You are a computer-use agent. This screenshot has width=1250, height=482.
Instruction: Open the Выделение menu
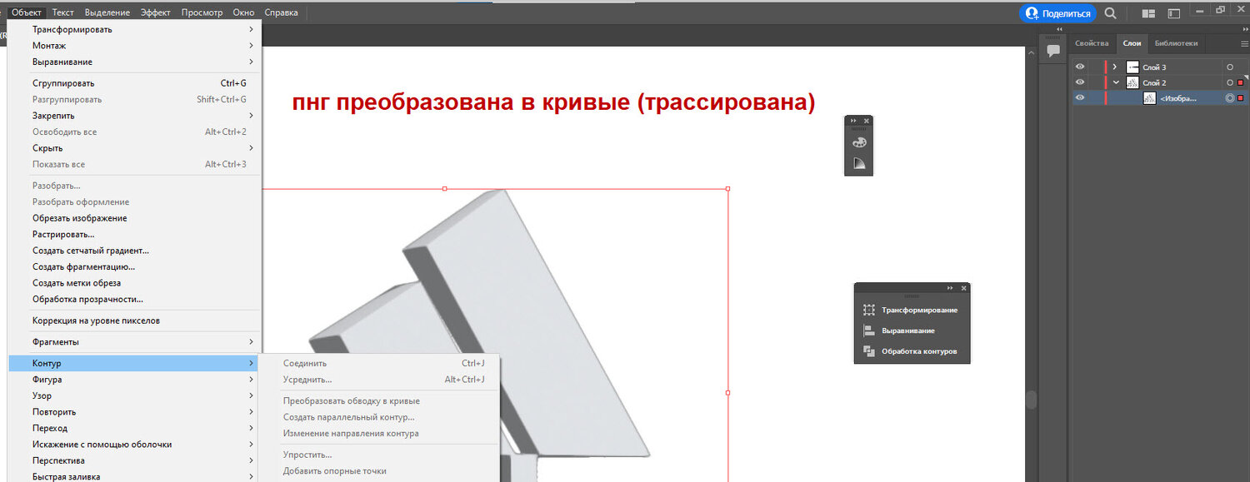[x=107, y=12]
